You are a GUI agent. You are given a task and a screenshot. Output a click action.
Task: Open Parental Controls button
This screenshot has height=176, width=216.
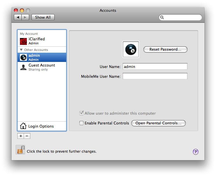pyautogui.click(x=158, y=123)
